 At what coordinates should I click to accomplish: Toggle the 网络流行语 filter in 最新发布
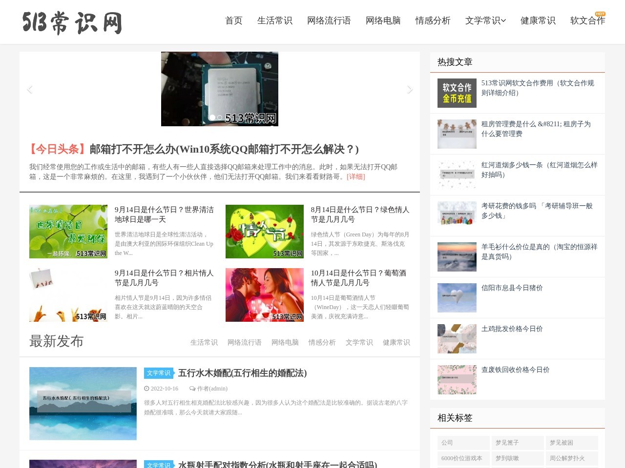click(244, 342)
